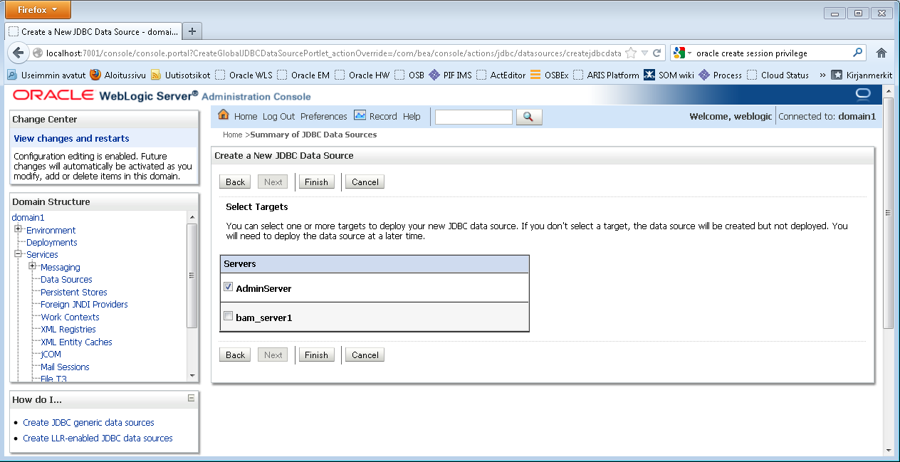Click the console Home house icon

(x=224, y=115)
